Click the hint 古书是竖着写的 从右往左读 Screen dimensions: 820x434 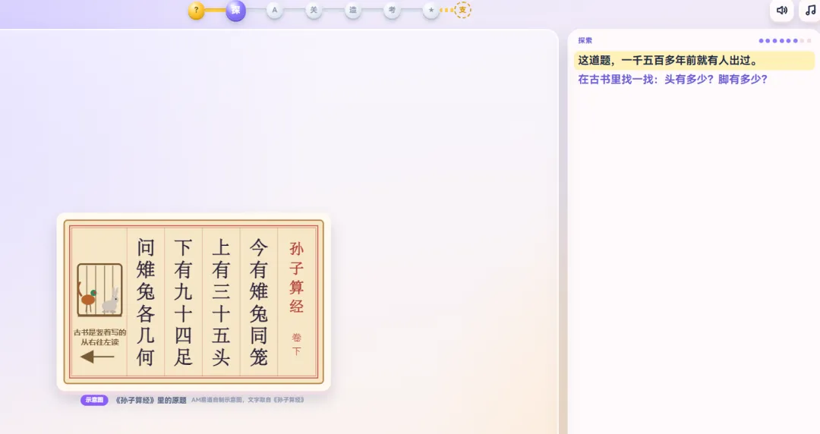point(100,338)
